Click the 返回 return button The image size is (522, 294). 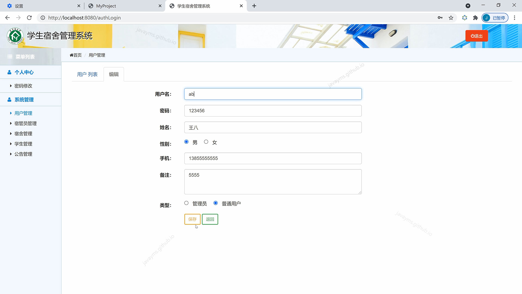[210, 219]
